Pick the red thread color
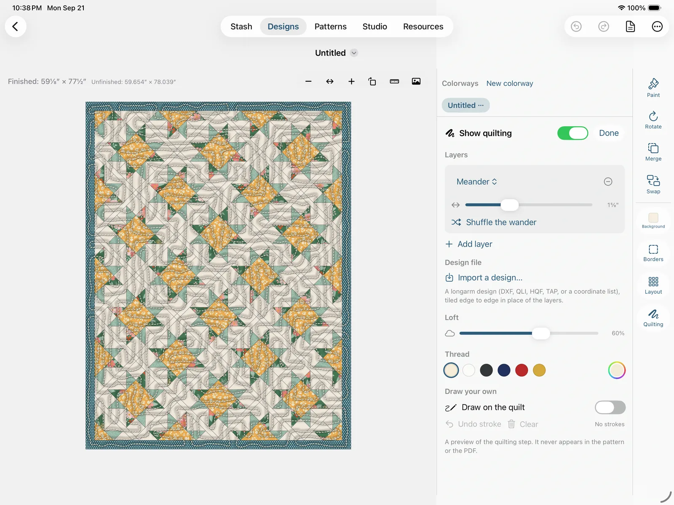The width and height of the screenshot is (674, 505). [x=522, y=370]
